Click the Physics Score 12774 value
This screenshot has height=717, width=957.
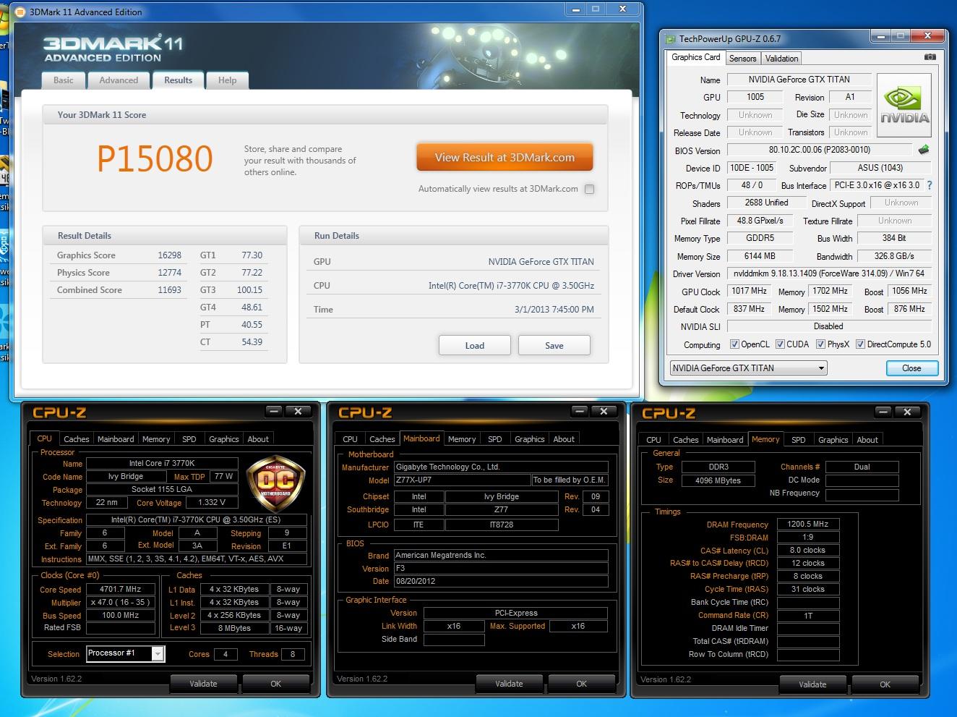pos(170,273)
